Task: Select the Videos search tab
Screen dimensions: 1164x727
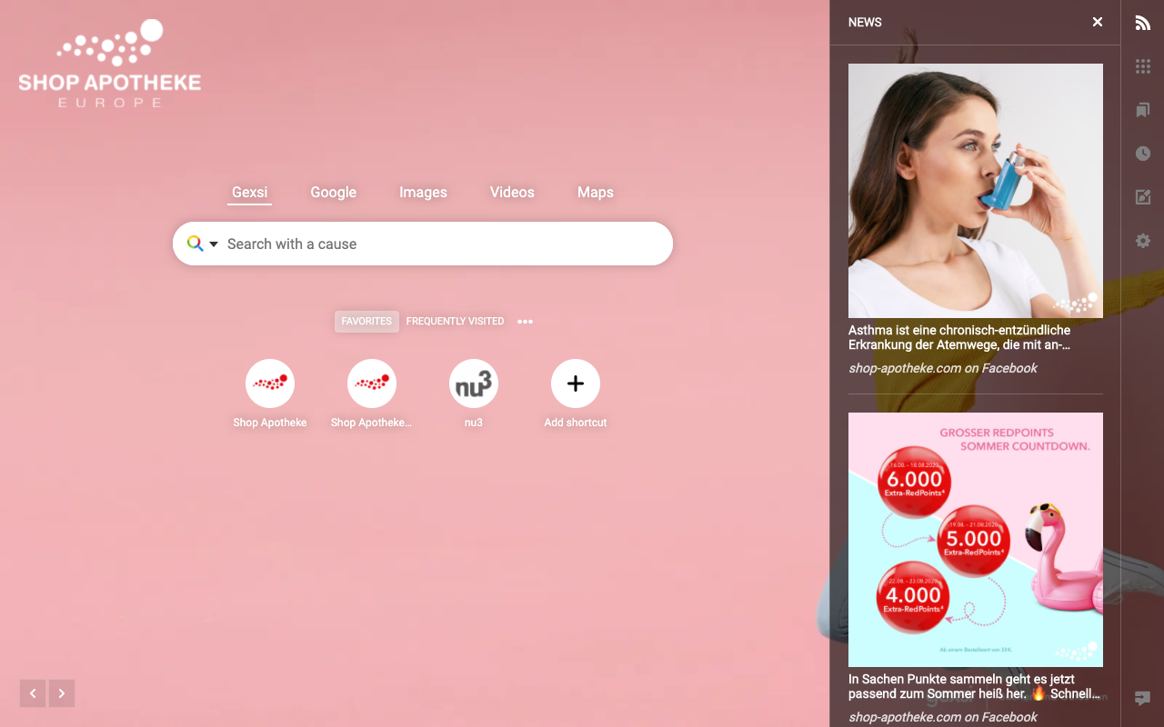Action: point(512,193)
